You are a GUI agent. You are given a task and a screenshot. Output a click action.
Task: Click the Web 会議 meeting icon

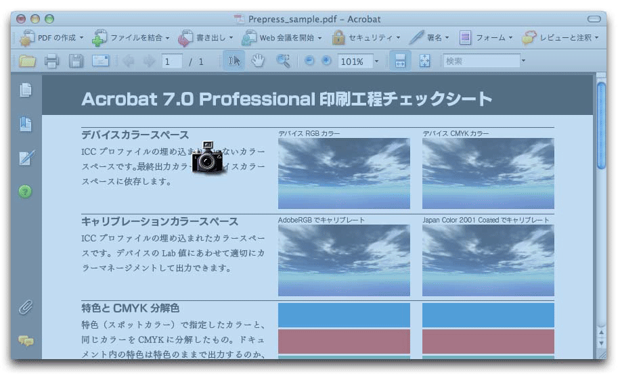(x=249, y=39)
